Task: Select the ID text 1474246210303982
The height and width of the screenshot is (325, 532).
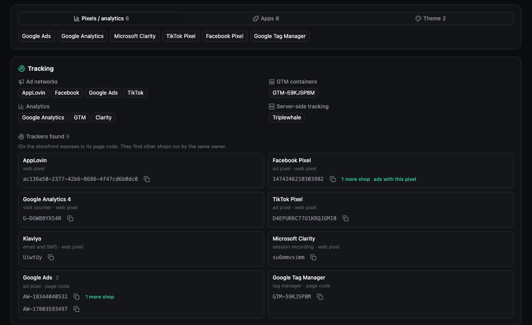Action: [x=298, y=179]
